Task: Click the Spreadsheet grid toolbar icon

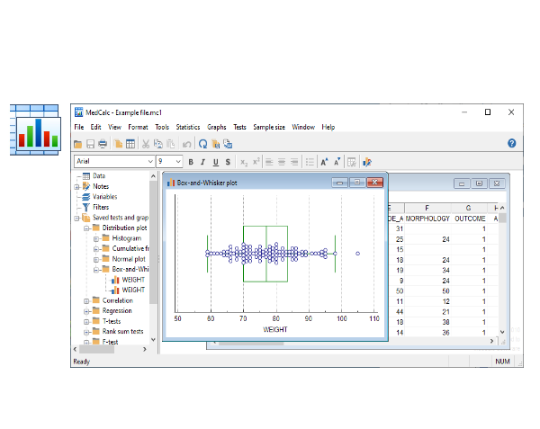Action: click(130, 144)
